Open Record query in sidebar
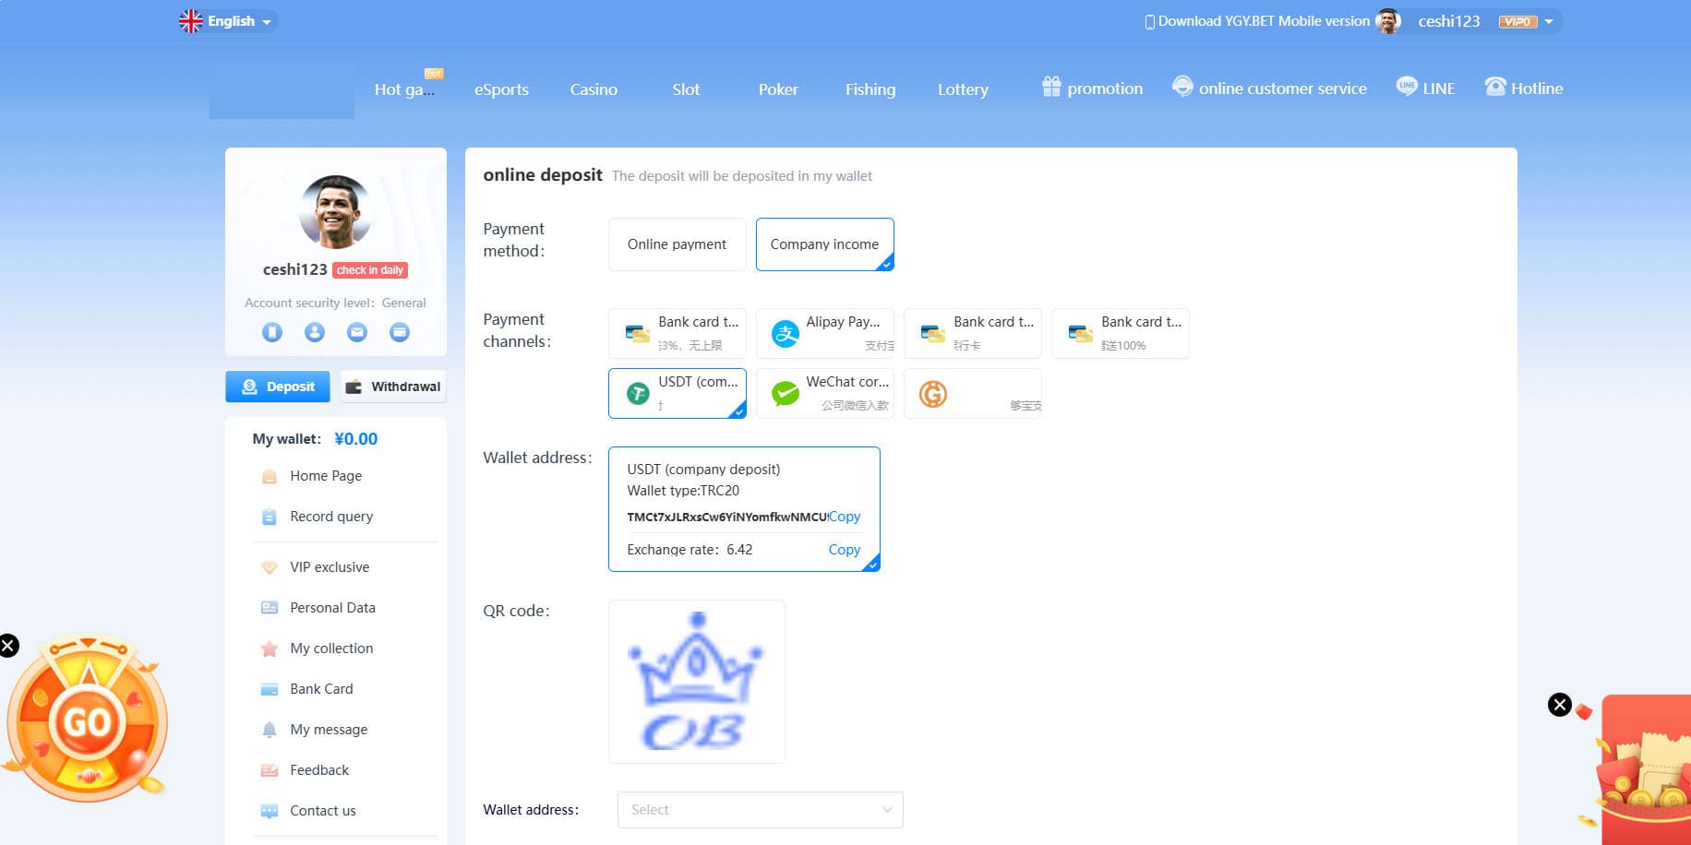Image resolution: width=1691 pixels, height=845 pixels. (x=331, y=517)
